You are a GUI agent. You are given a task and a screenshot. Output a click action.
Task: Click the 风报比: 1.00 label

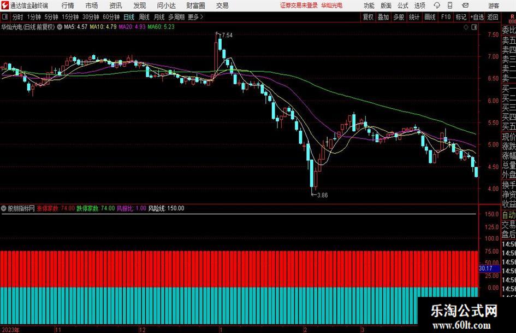coord(132,208)
